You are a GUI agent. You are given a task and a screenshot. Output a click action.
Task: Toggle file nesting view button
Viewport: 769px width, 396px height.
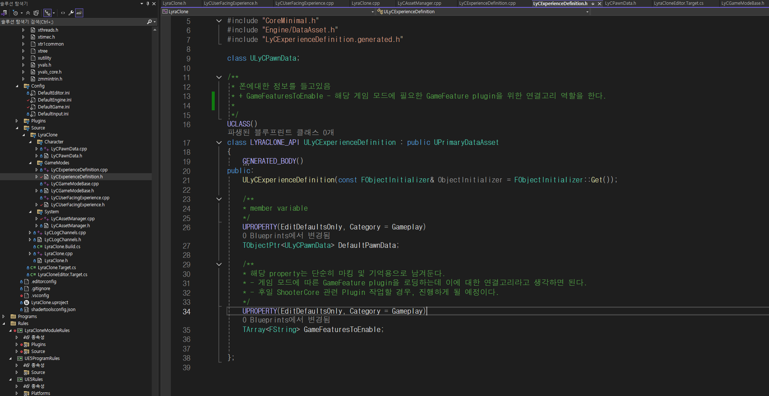tap(48, 13)
